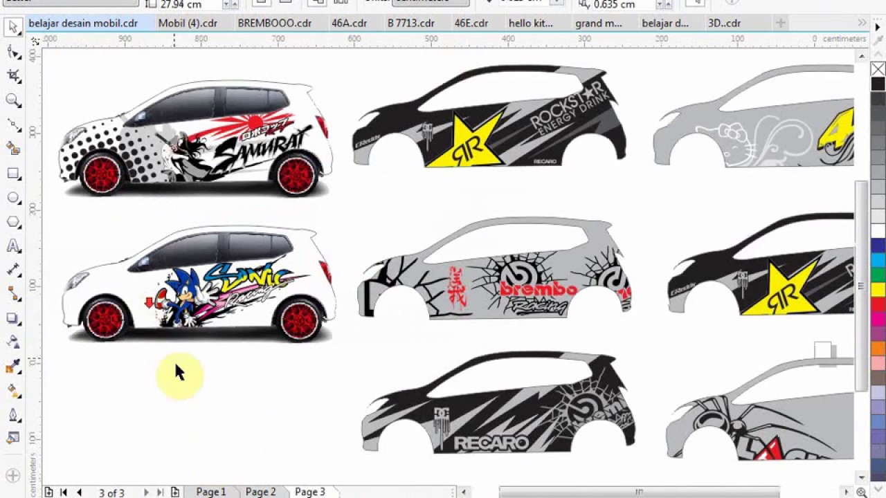This screenshot has height=498, width=886.
Task: Select the Color Eyedropper tool
Action: point(13,367)
